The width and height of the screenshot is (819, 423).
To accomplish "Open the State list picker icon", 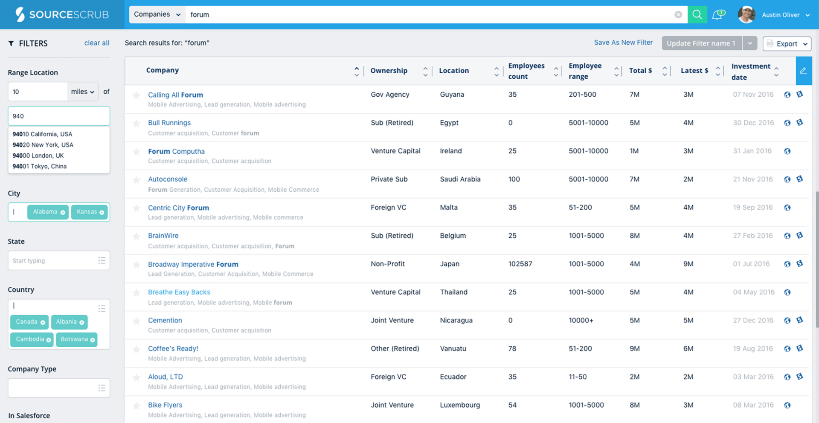I will point(102,260).
